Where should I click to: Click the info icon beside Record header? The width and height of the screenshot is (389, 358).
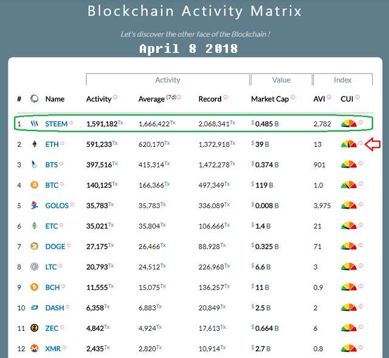pos(225,97)
